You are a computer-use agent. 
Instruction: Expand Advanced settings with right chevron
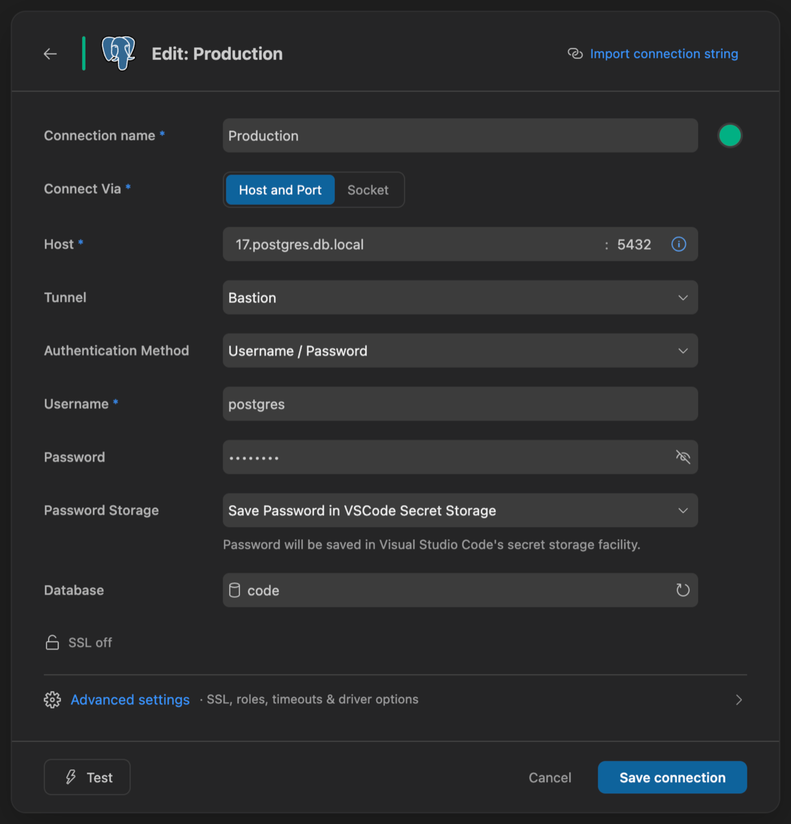pyautogui.click(x=738, y=700)
